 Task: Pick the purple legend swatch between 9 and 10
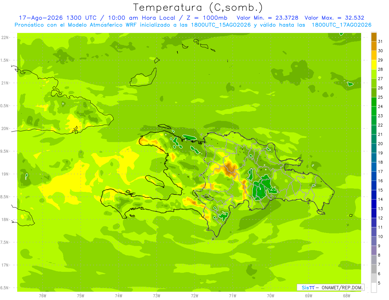[x=374, y=241]
